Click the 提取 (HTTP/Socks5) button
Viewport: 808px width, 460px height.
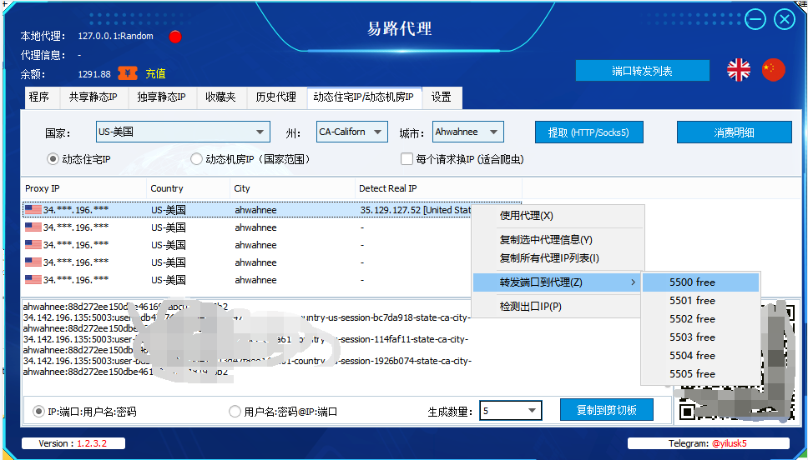(x=589, y=132)
